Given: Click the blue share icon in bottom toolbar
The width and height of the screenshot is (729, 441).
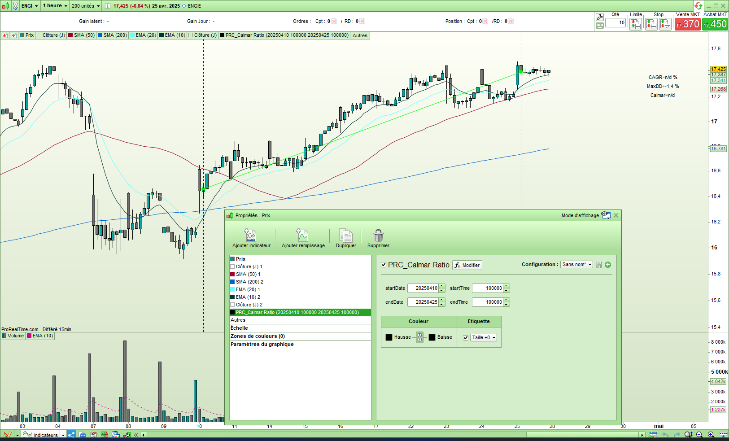Looking at the screenshot, I should (71, 435).
